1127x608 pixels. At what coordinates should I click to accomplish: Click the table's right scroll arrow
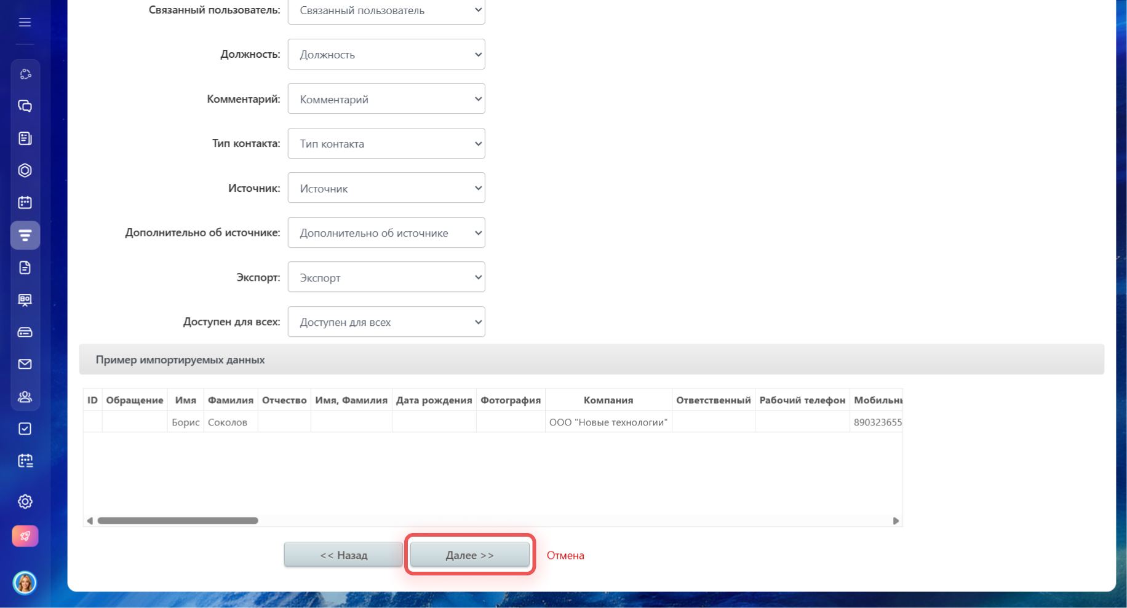pyautogui.click(x=896, y=521)
